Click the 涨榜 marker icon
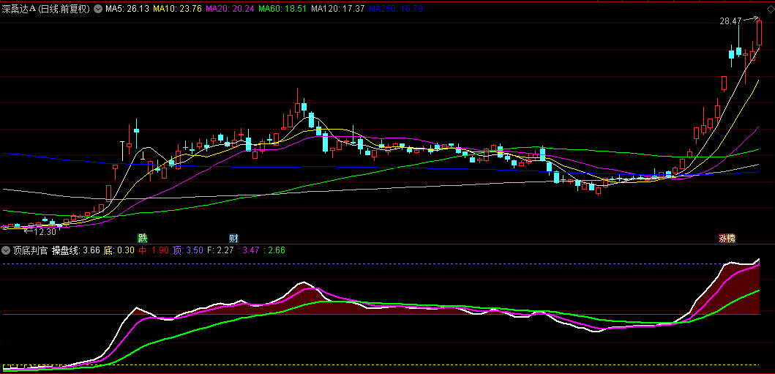Image resolution: width=775 pixels, height=374 pixels. (x=726, y=238)
